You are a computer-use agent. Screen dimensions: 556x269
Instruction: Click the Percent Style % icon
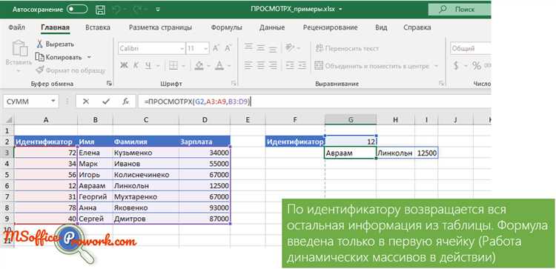click(477, 65)
